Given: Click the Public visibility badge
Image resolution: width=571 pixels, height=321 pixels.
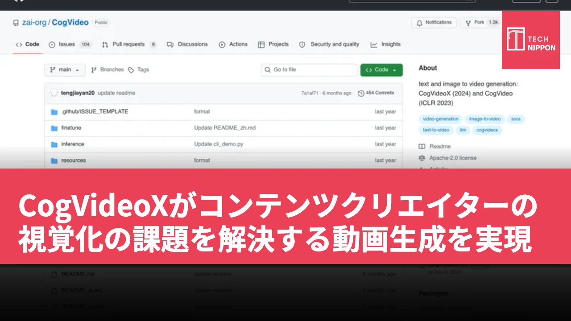Looking at the screenshot, I should pyautogui.click(x=101, y=23).
